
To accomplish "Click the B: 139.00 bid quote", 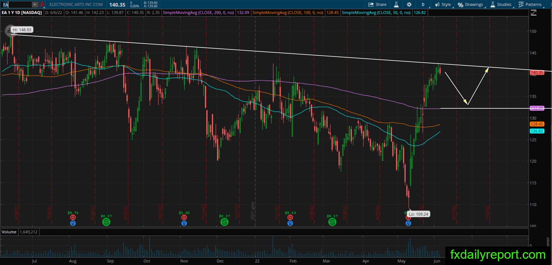I will pos(151,3).
